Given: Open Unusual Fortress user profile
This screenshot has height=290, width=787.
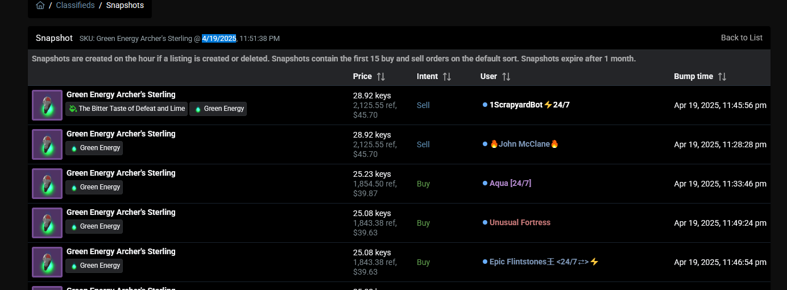Looking at the screenshot, I should 520,223.
